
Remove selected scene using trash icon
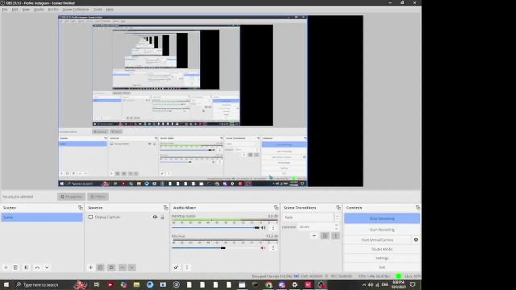click(16, 267)
